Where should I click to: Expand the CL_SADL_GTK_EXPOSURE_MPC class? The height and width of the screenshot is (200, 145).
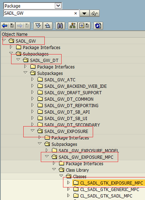(68, 182)
